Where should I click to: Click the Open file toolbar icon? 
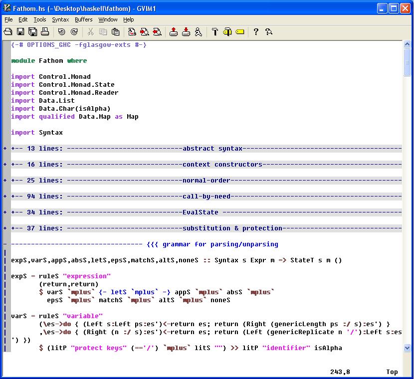pyautogui.click(x=8, y=32)
